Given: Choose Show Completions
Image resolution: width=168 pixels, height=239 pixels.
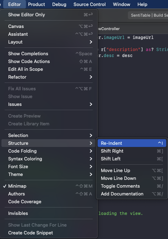Looking at the screenshot, I should [49, 54].
